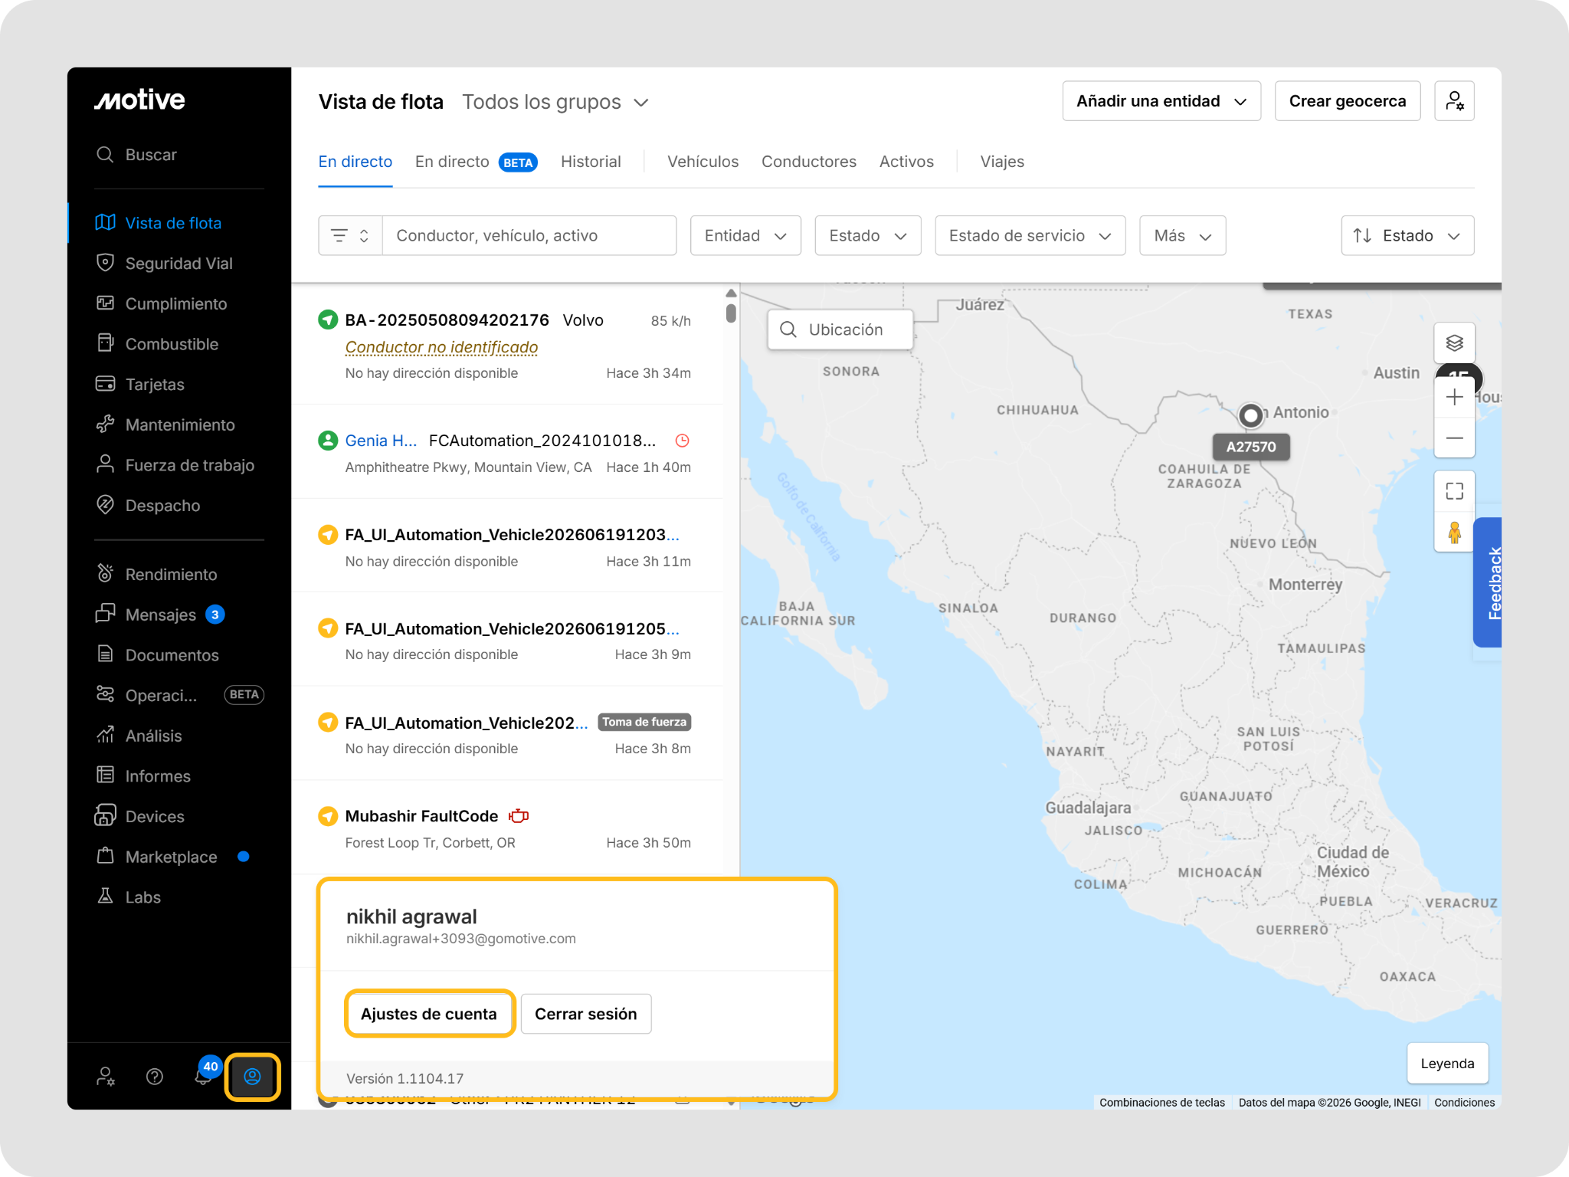Screen dimensions: 1569x1177
Task: Open Fuerza de trabajo
Action: coord(175,465)
